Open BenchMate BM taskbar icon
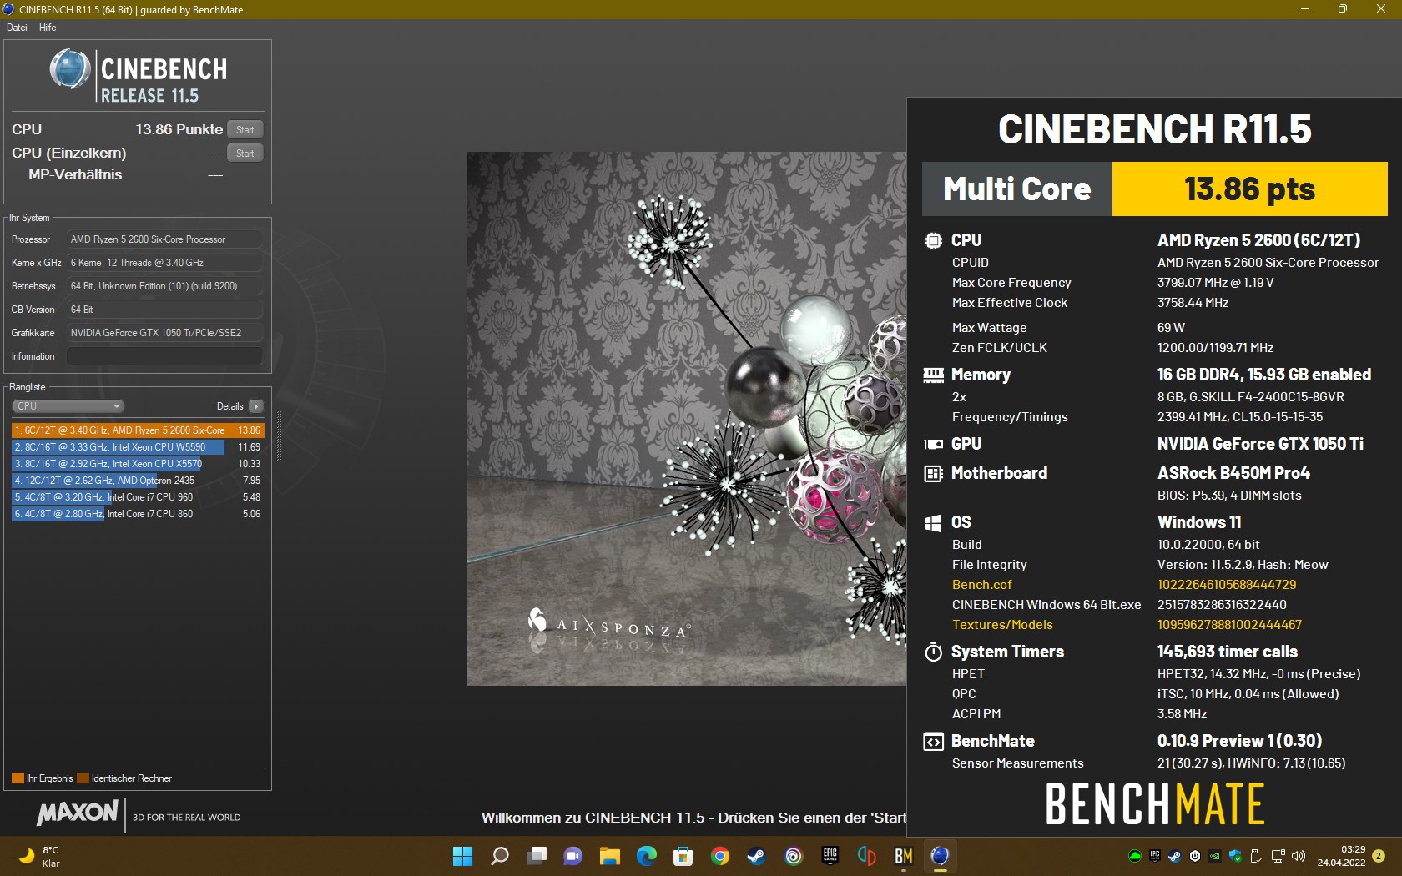The width and height of the screenshot is (1402, 876). click(x=904, y=856)
